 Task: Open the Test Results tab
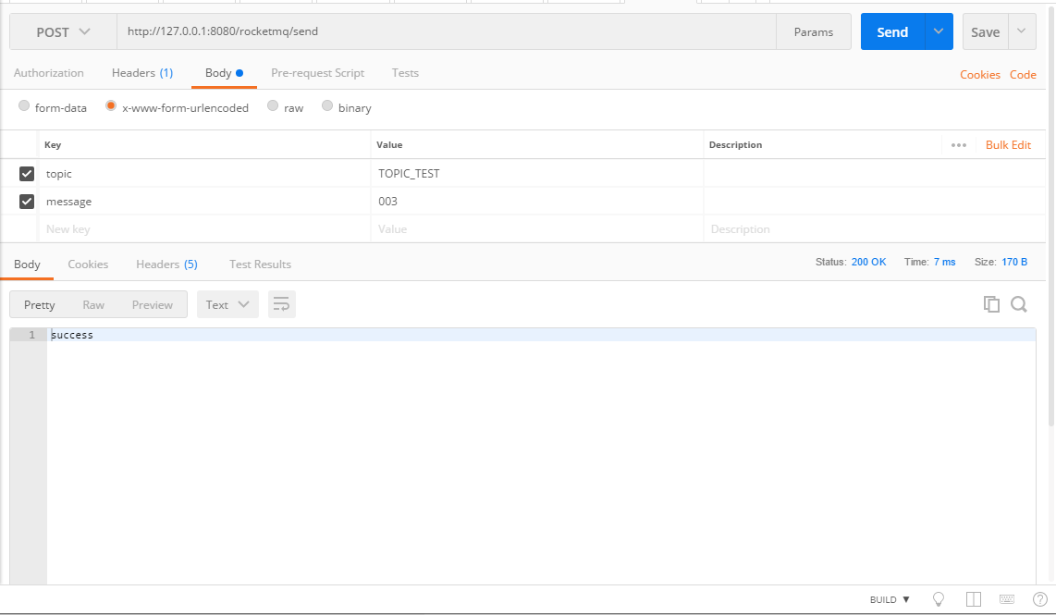(x=260, y=264)
